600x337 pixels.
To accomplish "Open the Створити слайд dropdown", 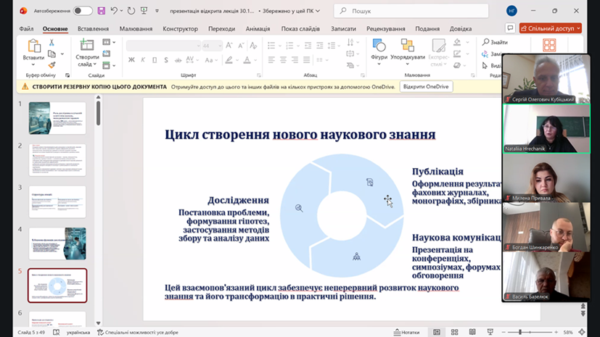I will click(88, 64).
